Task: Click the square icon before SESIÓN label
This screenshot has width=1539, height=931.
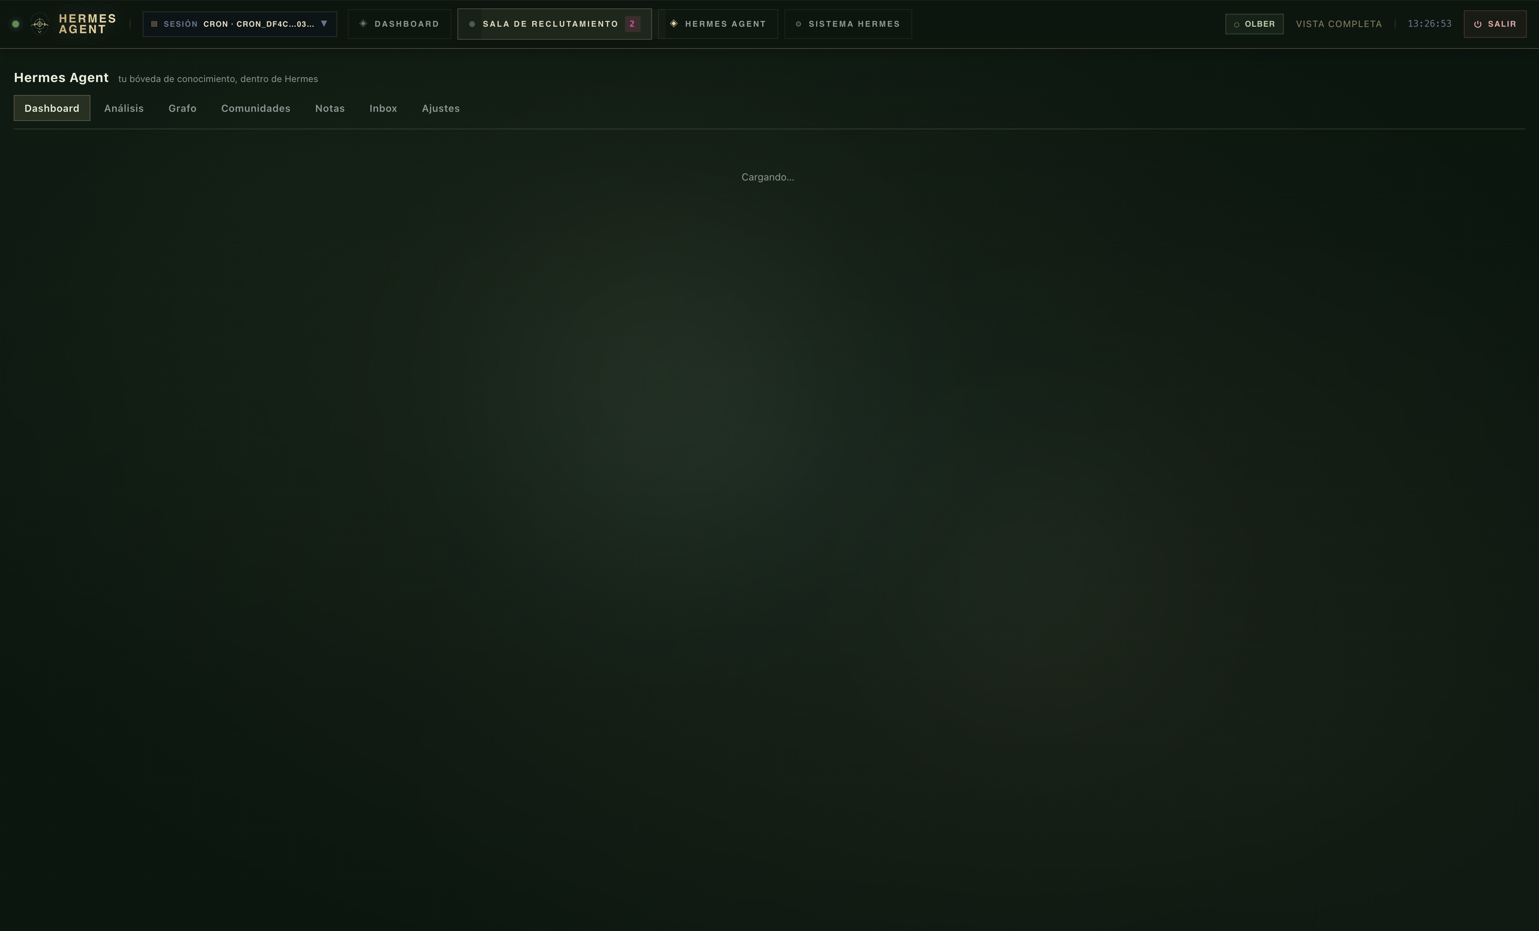Action: (154, 24)
